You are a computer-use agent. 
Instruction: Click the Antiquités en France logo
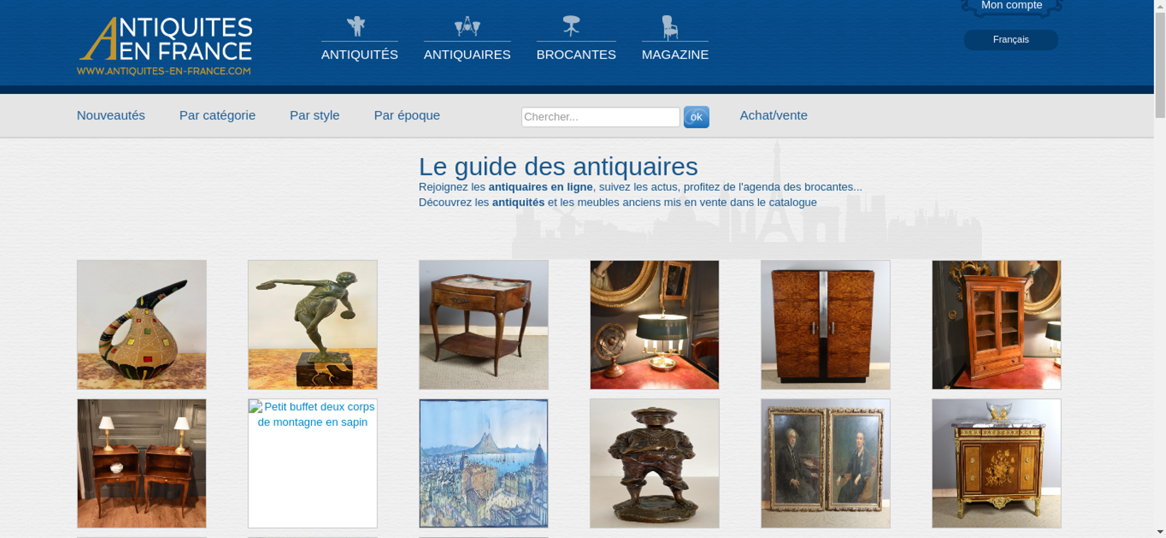(165, 45)
